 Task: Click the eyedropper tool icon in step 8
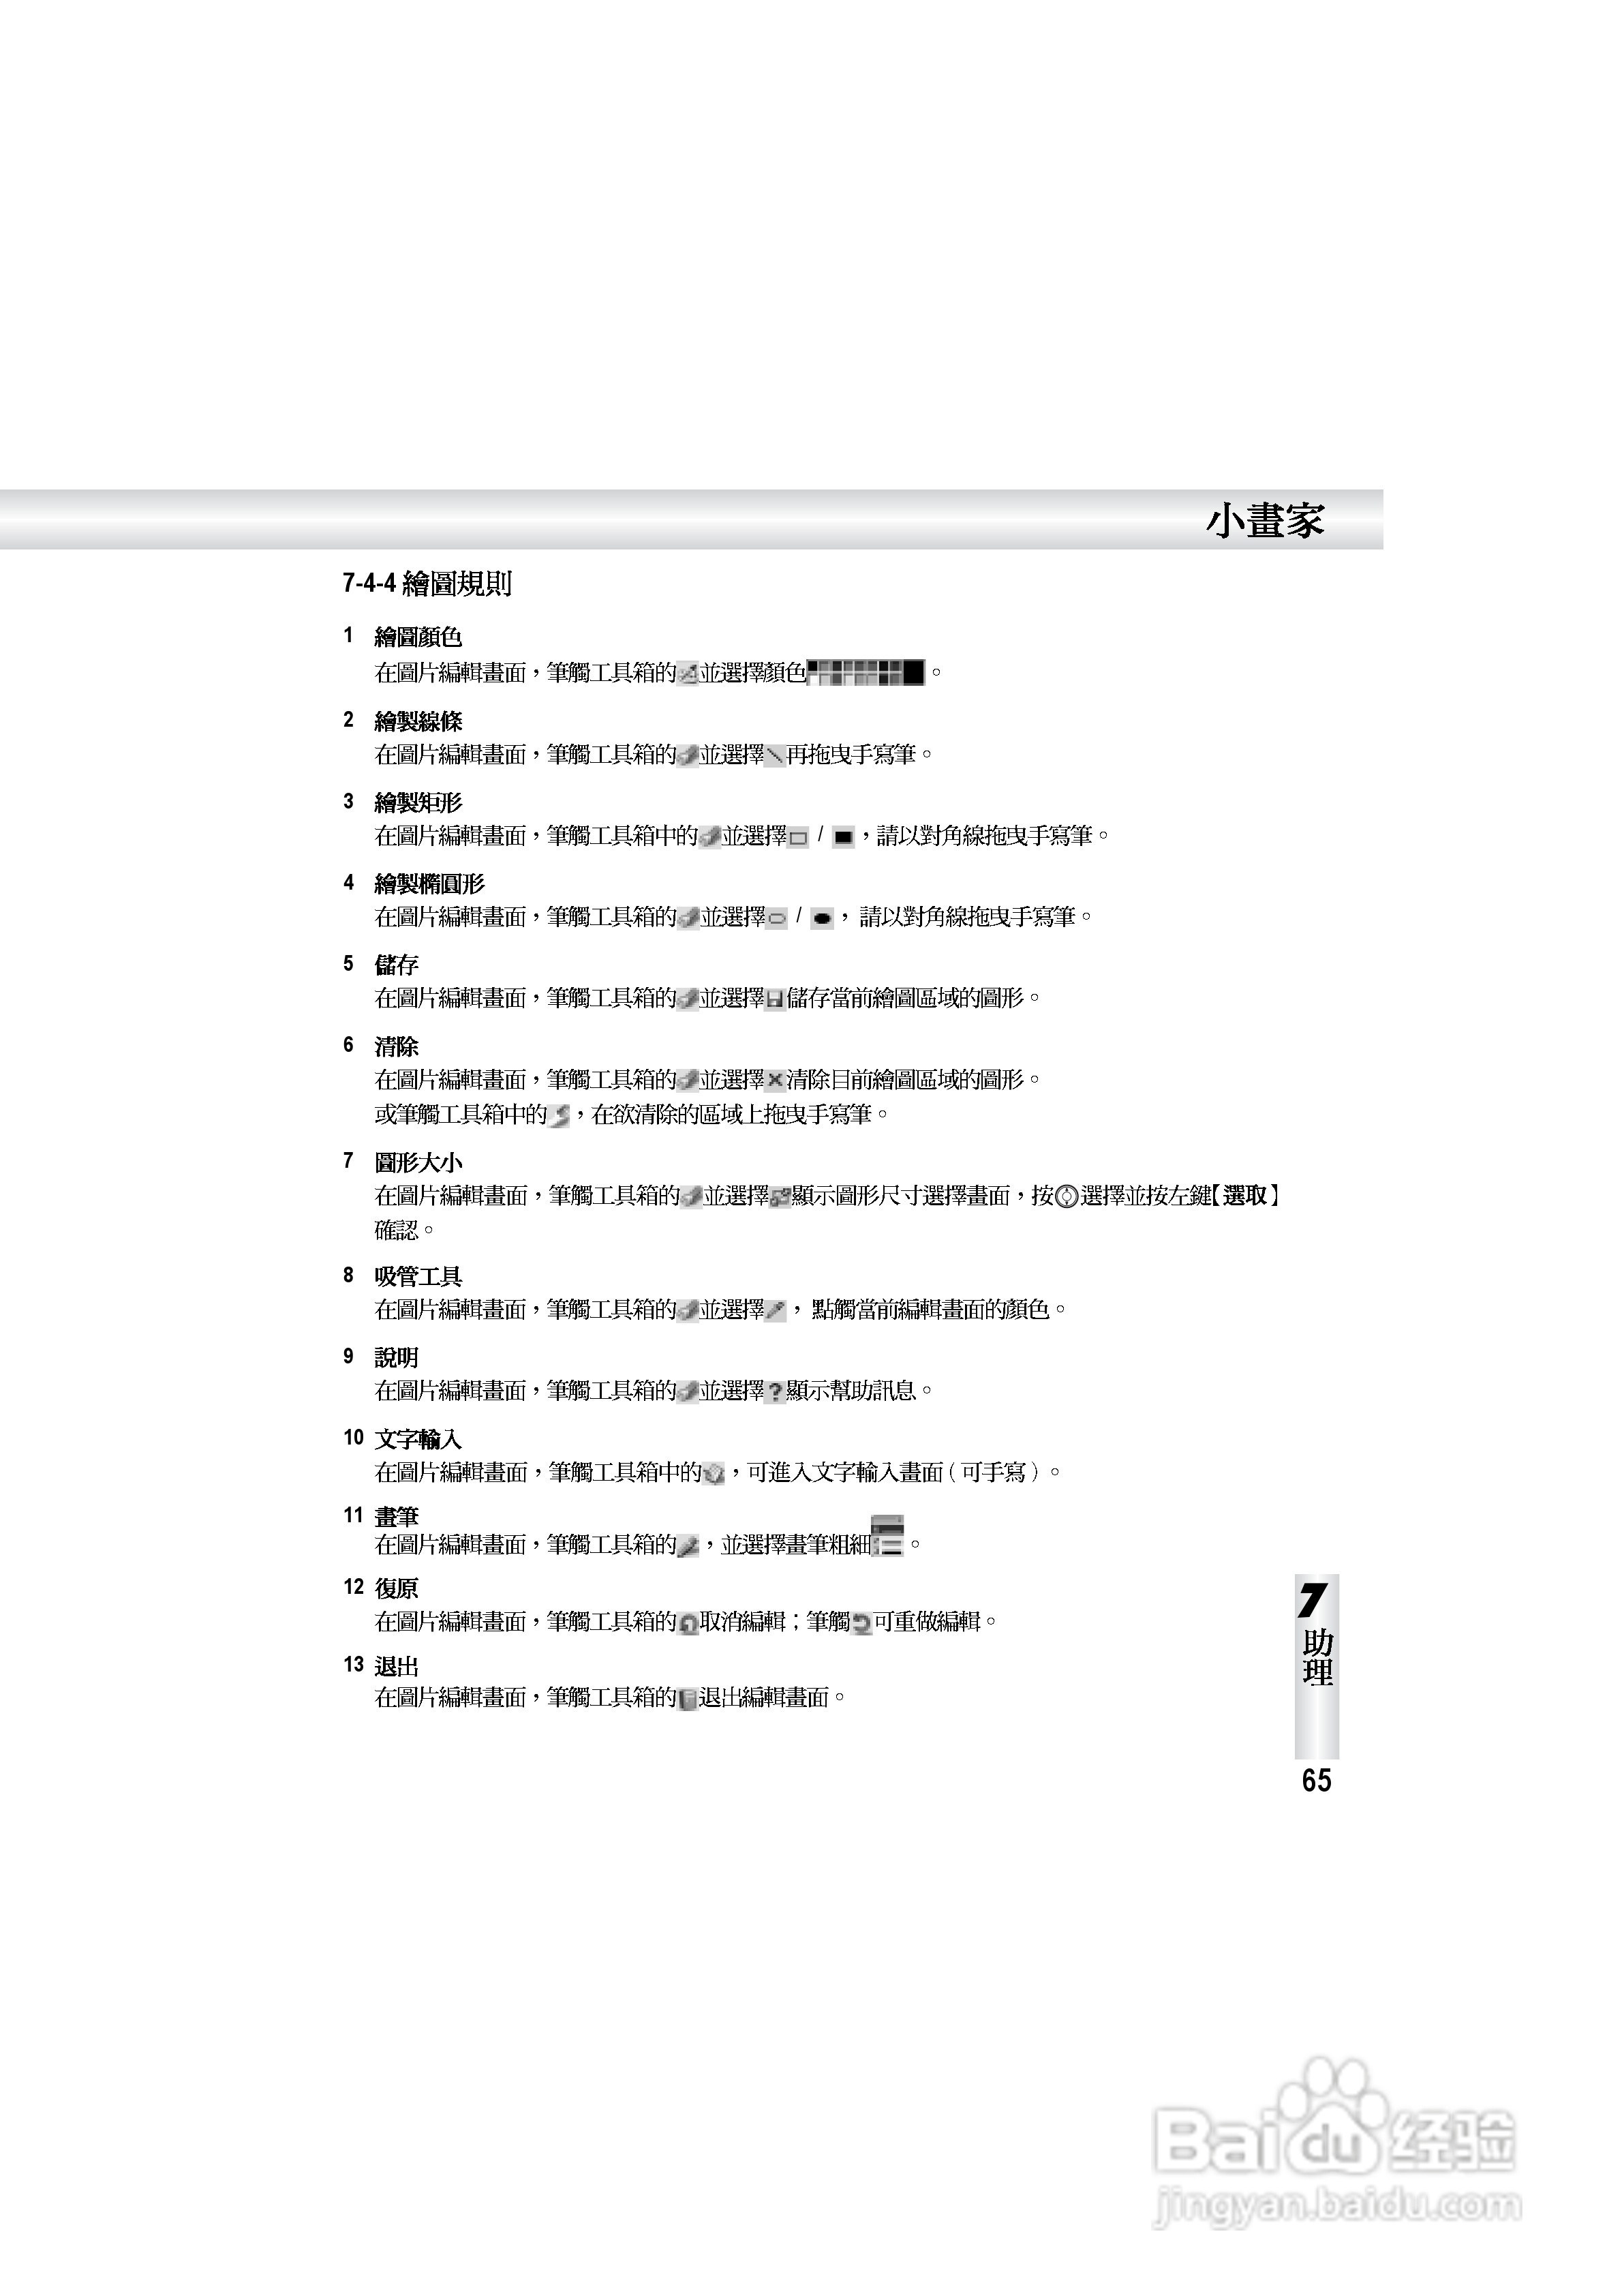[776, 1311]
